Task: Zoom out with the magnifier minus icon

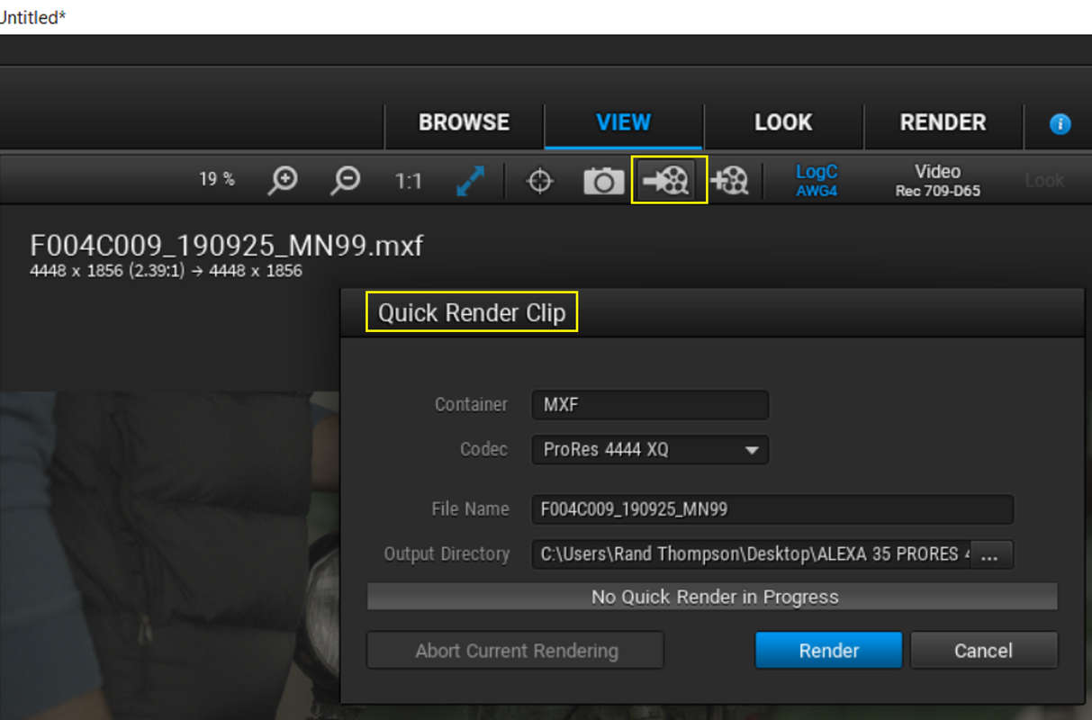Action: click(x=346, y=181)
